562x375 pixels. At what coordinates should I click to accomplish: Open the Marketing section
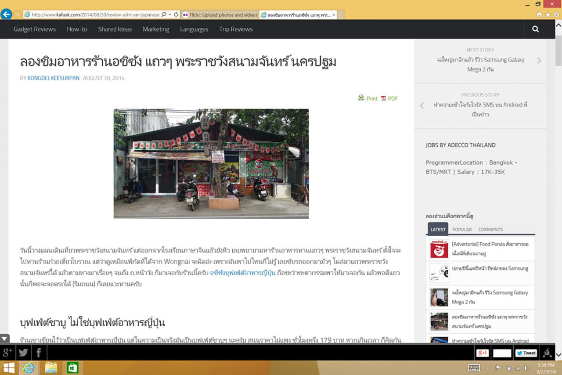156,29
